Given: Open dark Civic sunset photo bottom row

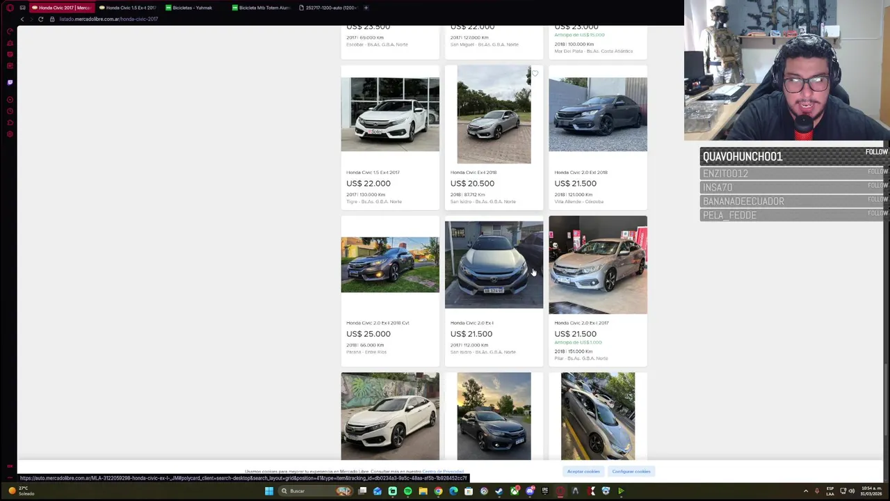Looking at the screenshot, I should [x=494, y=416].
